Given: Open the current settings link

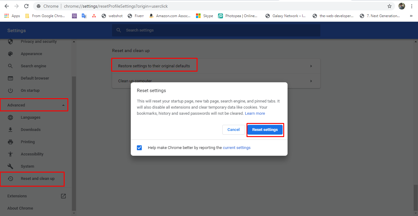Looking at the screenshot, I should tap(236, 148).
